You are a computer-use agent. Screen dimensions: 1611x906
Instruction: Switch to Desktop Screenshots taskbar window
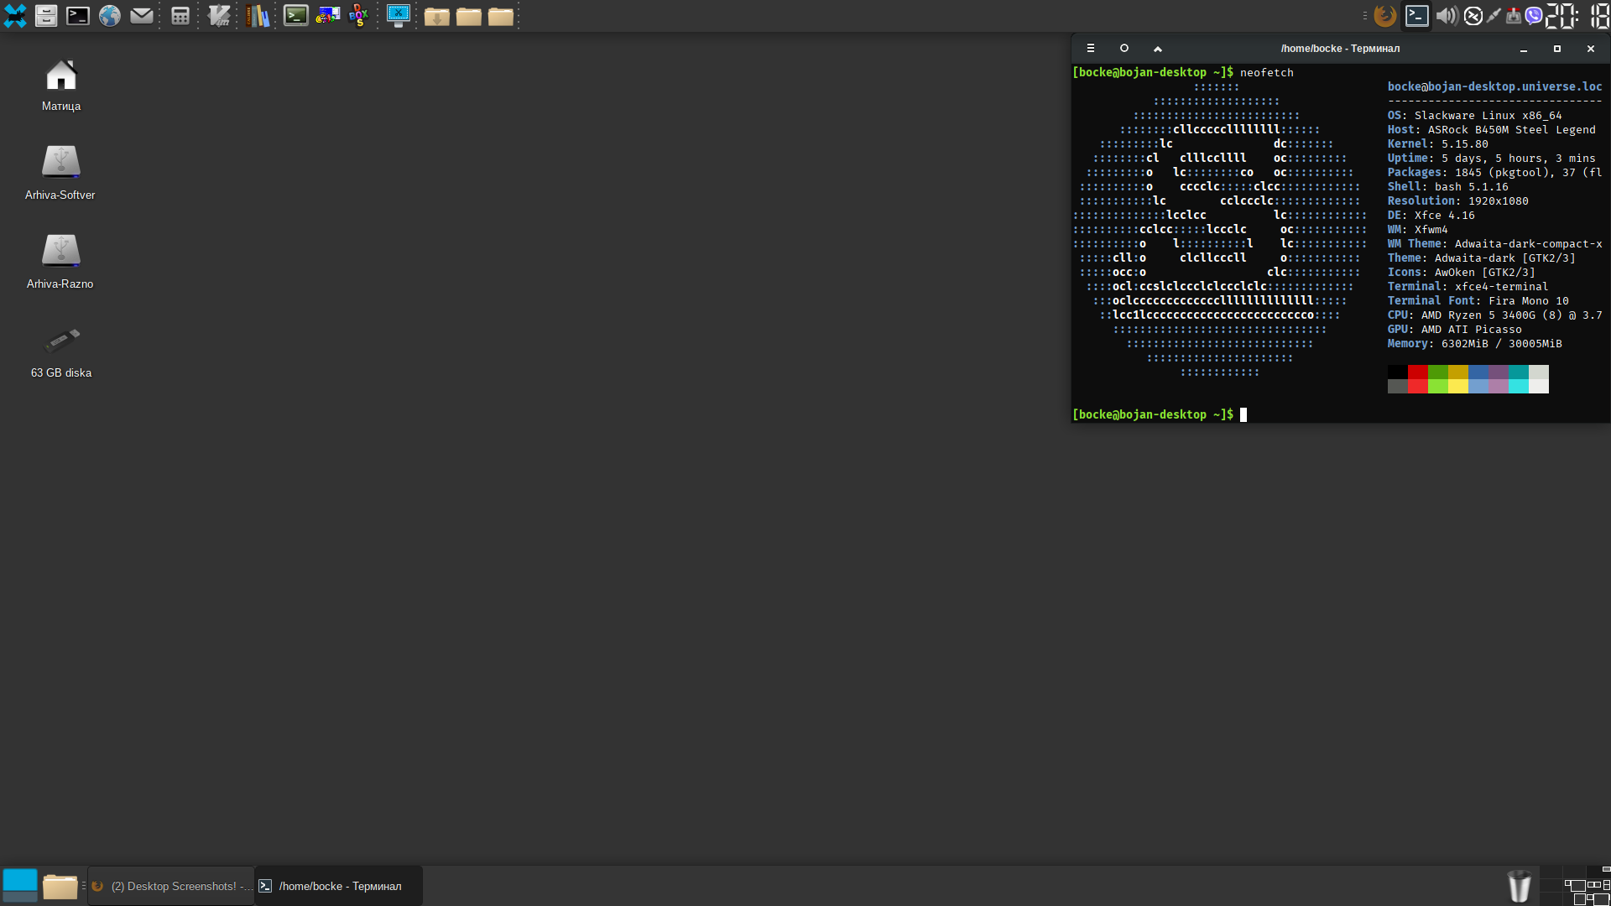172,886
